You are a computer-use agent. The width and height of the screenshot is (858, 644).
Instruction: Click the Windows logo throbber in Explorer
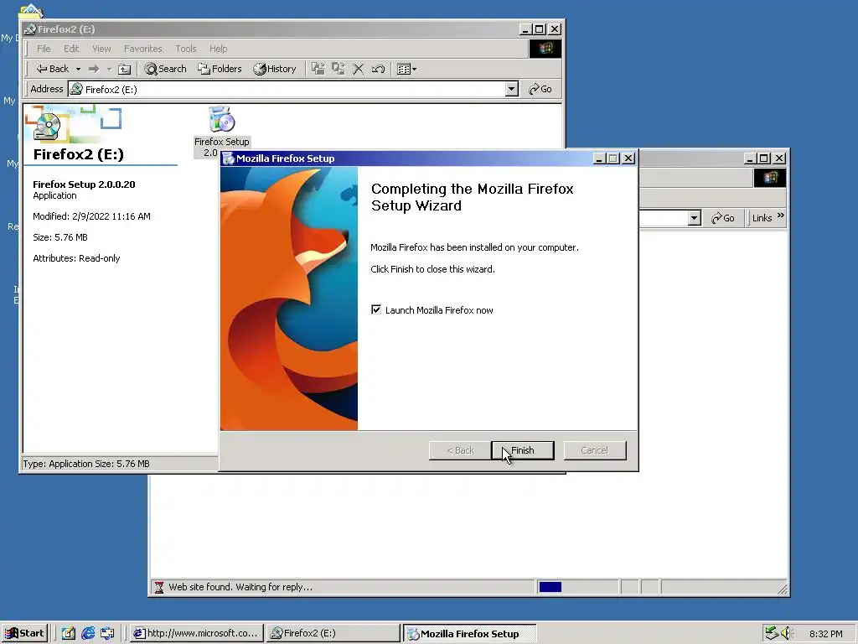tap(545, 49)
